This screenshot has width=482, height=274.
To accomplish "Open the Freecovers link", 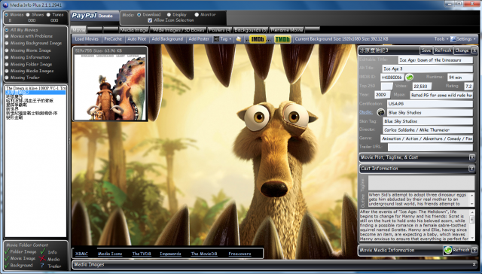I will pos(239,254).
